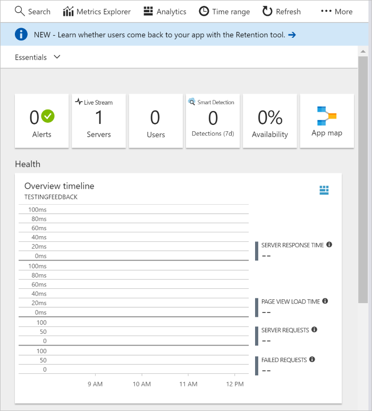Image resolution: width=372 pixels, height=411 pixels.
Task: Click Failed Requests info icon
Action: pos(312,359)
